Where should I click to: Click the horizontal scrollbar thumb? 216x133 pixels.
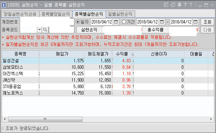(x=45, y=119)
